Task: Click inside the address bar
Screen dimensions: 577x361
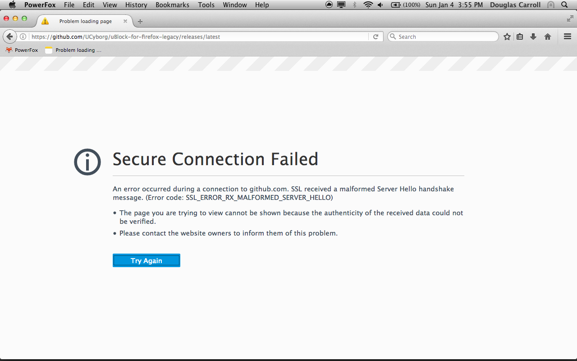Action: coord(180,37)
